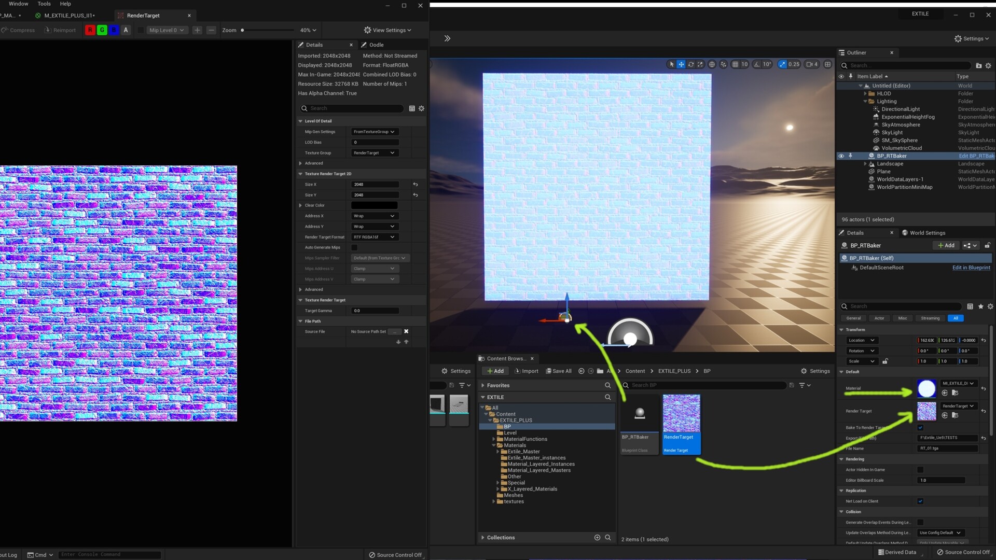This screenshot has height=560, width=996.
Task: Adjust the Zoom slider in texture editor
Action: pyautogui.click(x=267, y=30)
